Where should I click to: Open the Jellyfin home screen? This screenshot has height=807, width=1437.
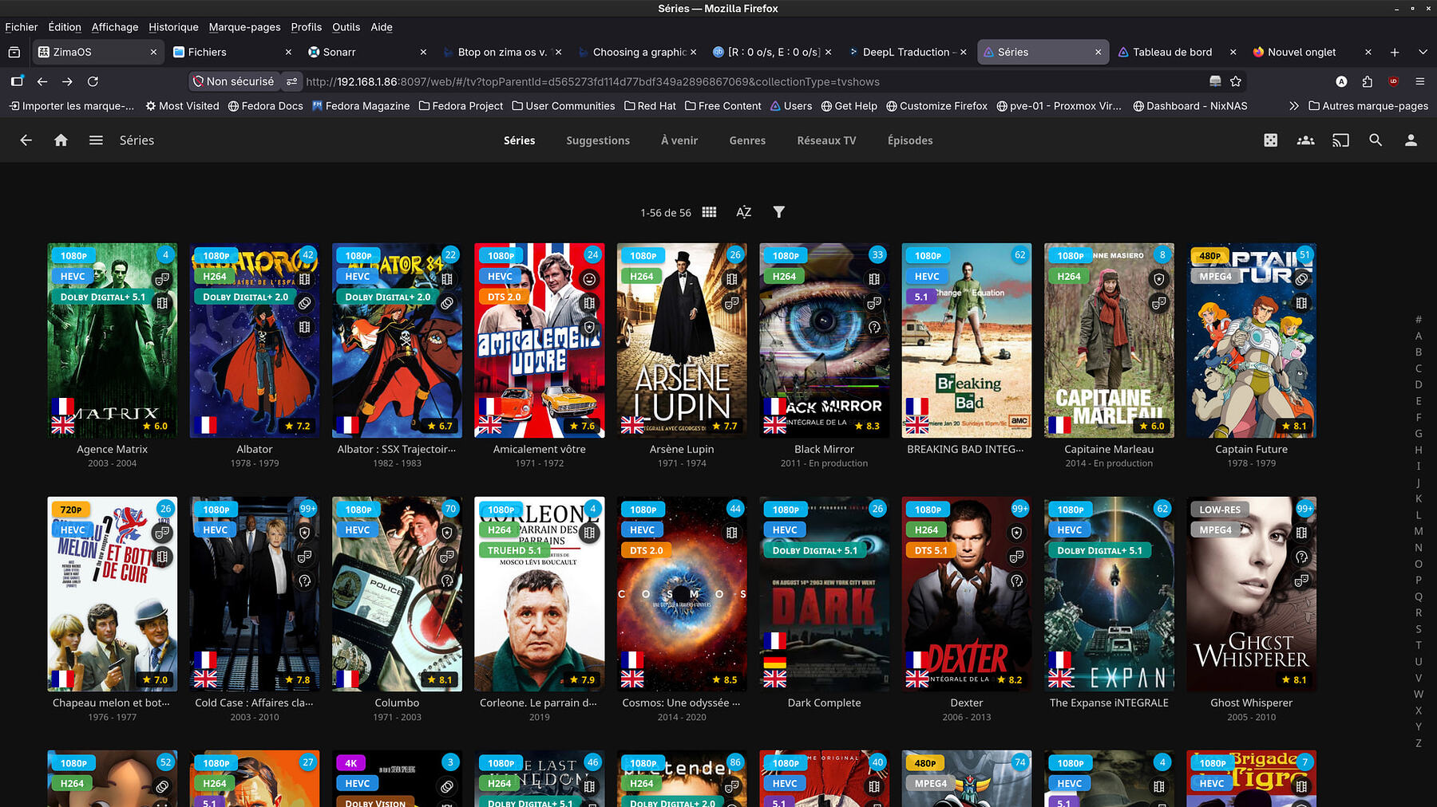(61, 140)
